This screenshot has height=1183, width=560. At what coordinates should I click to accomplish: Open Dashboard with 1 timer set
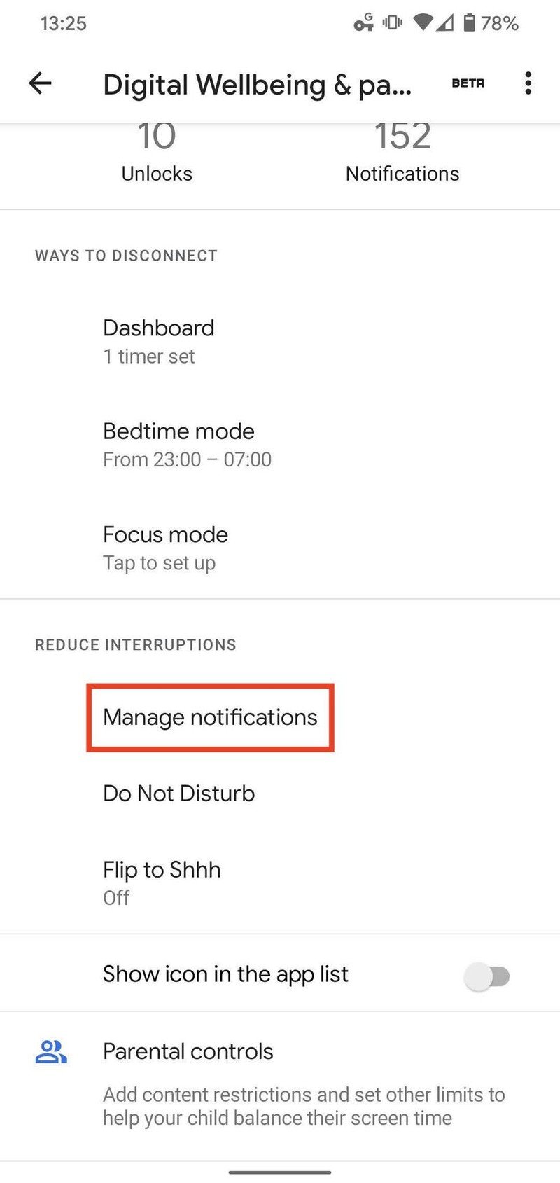[159, 341]
